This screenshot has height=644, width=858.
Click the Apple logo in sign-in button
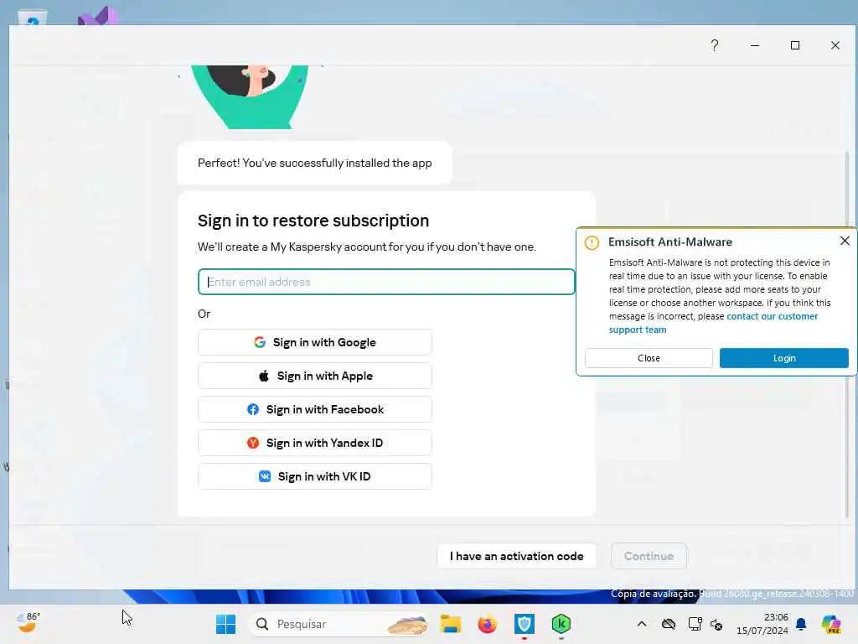[264, 376]
